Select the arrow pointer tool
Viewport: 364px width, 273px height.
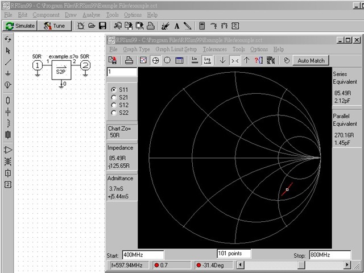click(x=8, y=51)
